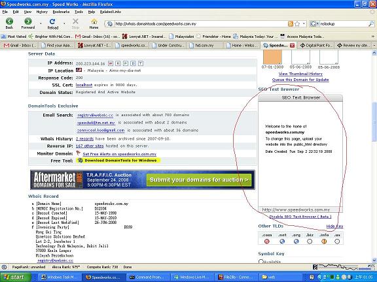Open the list-all-tabs dropdown arrow
The height and width of the screenshot is (282, 377).
374,45
